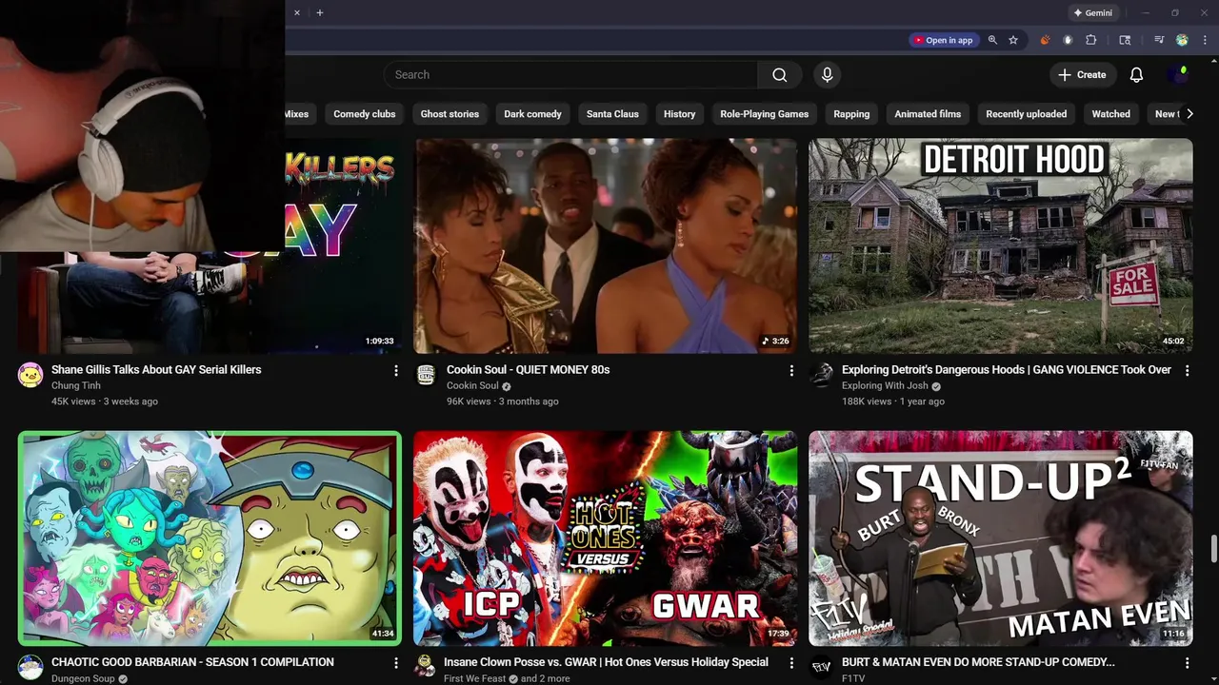This screenshot has height=685, width=1219.
Task: Open options for Chaotic Good Barbarian video
Action: [396, 662]
